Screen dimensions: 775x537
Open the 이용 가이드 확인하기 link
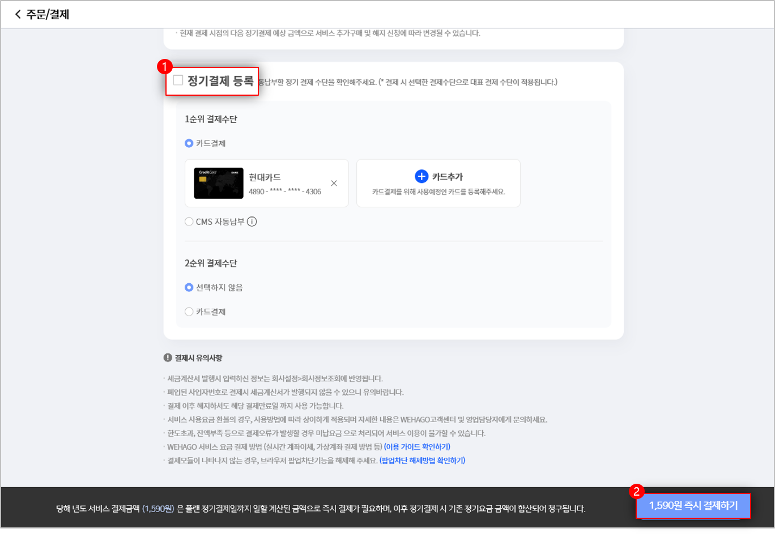pos(417,447)
